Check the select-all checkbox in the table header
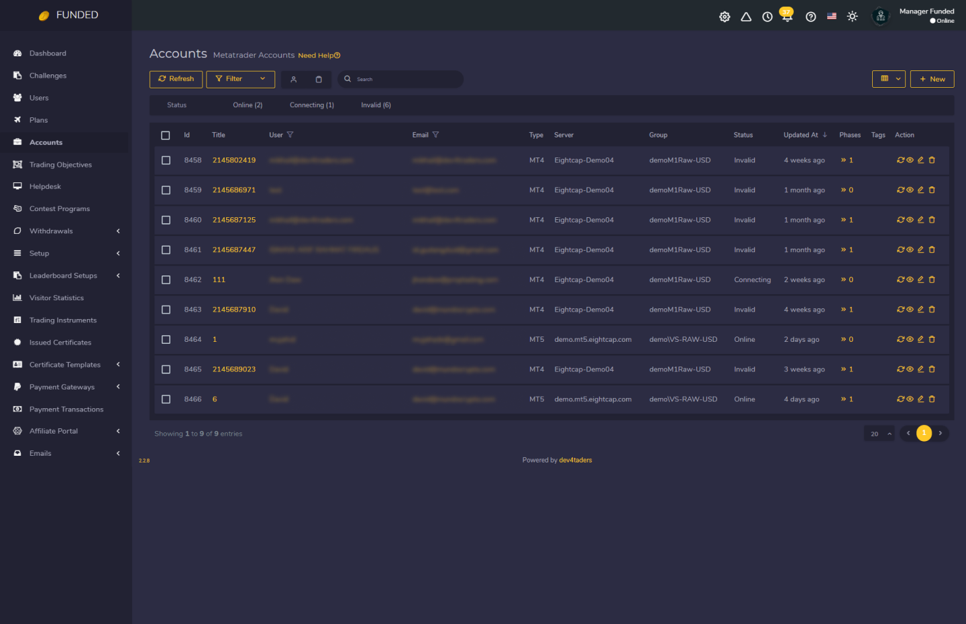The height and width of the screenshot is (624, 966). 166,135
